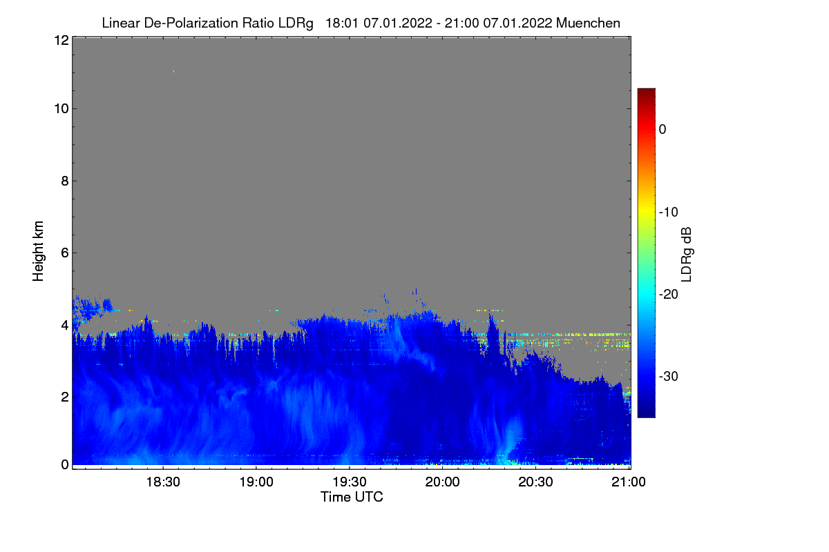Click the '6' height tick label

[x=64, y=253]
